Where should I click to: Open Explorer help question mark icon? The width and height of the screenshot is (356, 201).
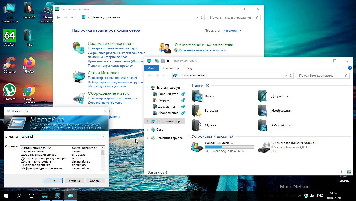[x=350, y=68]
